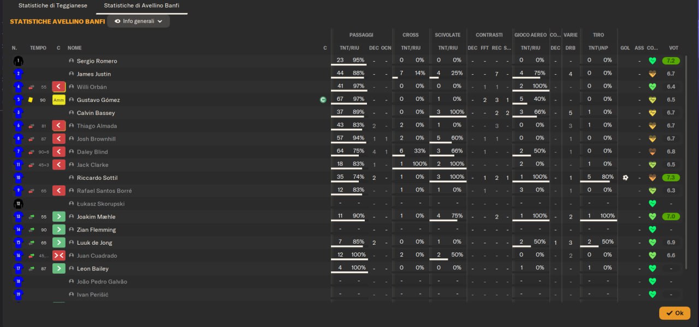Viewport: 699px width, 327px height.
Task: Sort by the NOME column header
Action: coord(75,48)
